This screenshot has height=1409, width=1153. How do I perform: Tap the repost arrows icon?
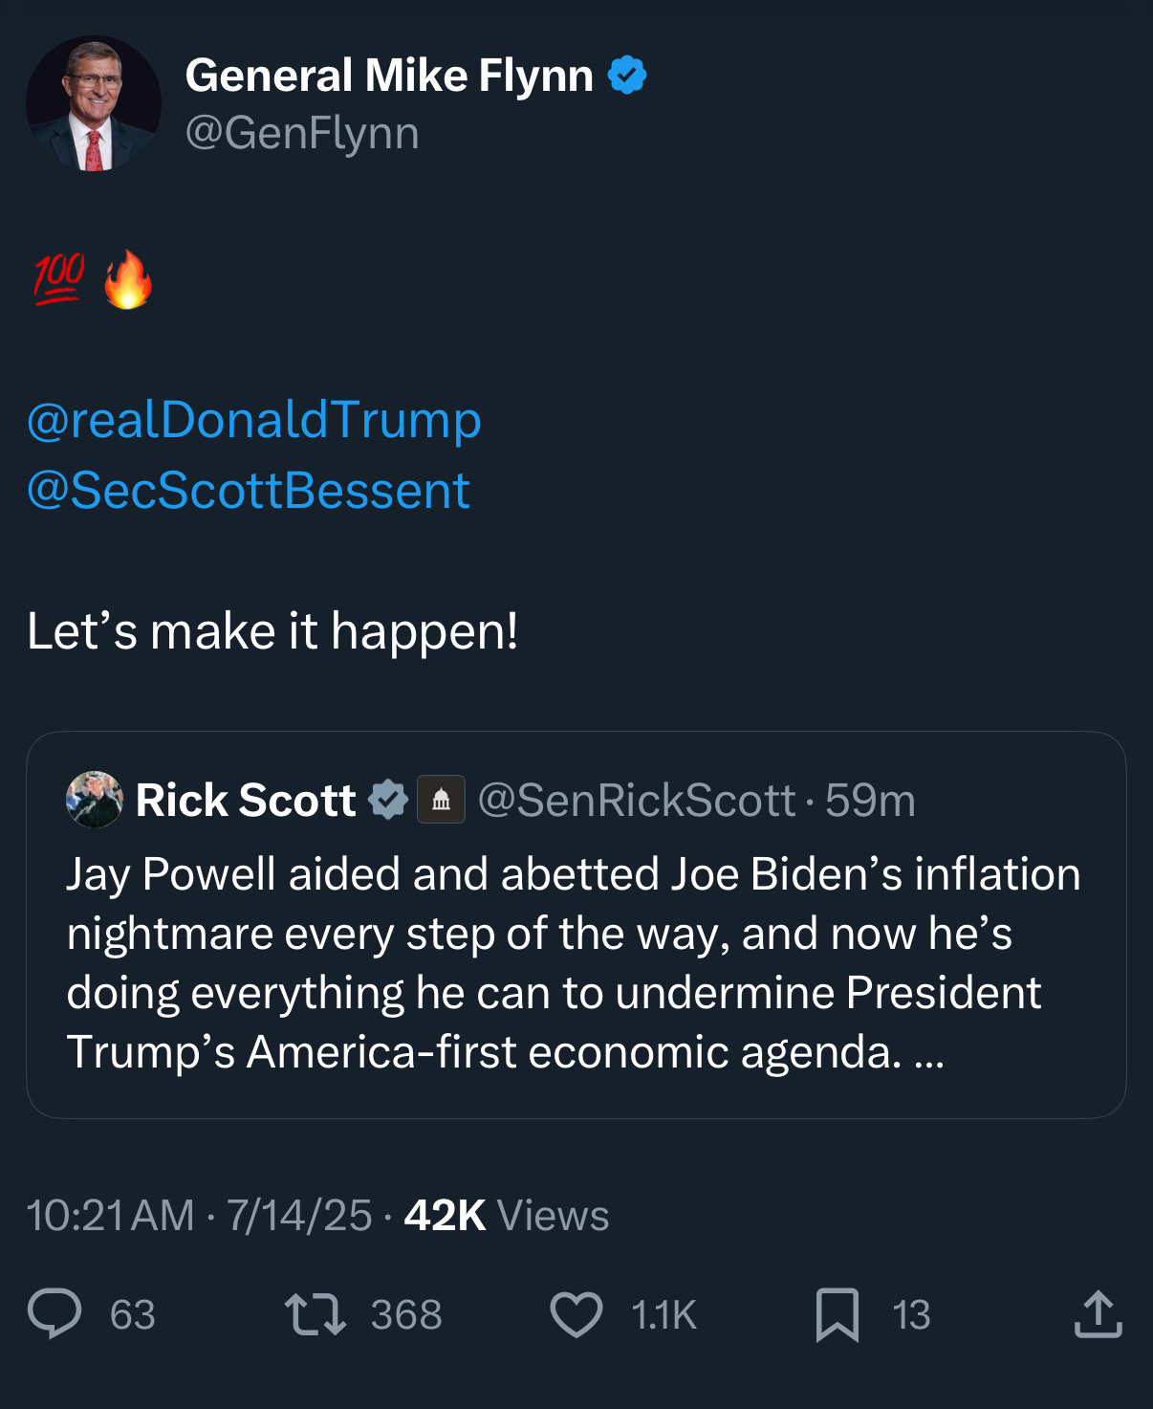[x=315, y=1314]
